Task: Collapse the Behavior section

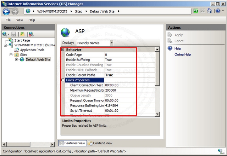Action: pyautogui.click(x=63, y=50)
